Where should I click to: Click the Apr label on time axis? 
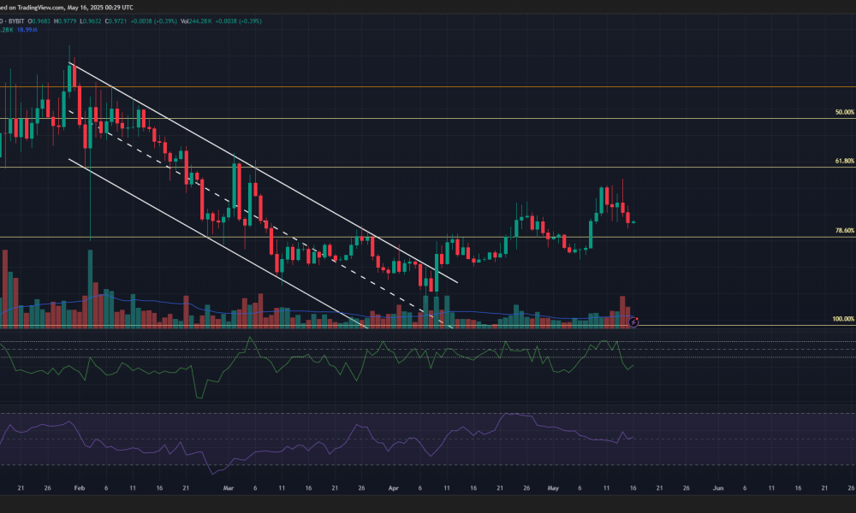[x=393, y=488]
